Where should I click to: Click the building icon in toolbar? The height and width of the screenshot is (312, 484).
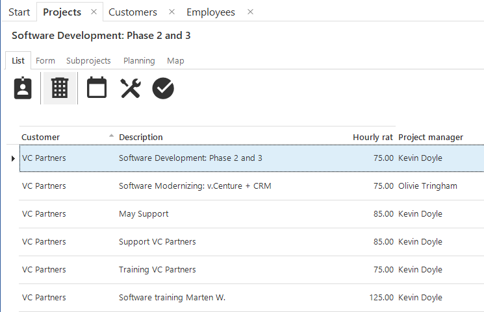click(60, 88)
